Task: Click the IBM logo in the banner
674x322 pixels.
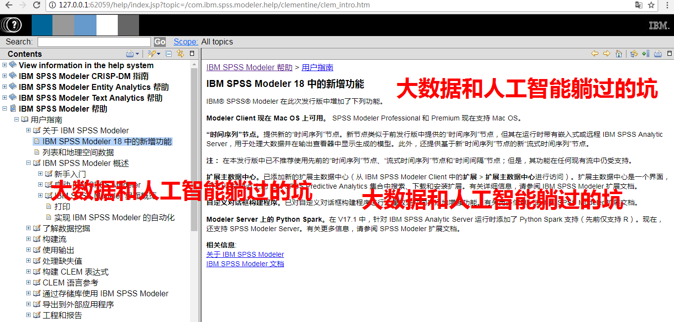Action: 659,26
